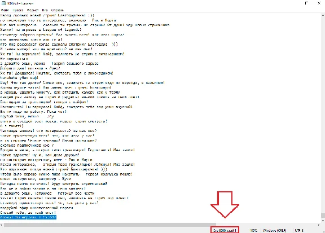Click the horizontal scrollbar left arrow

[x=2, y=225]
